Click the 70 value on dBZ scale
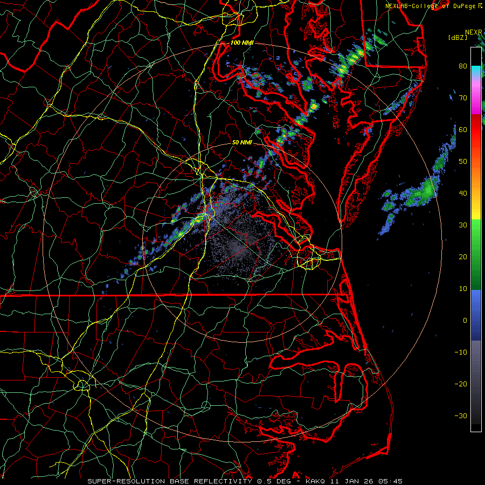The image size is (485, 485). (x=463, y=98)
